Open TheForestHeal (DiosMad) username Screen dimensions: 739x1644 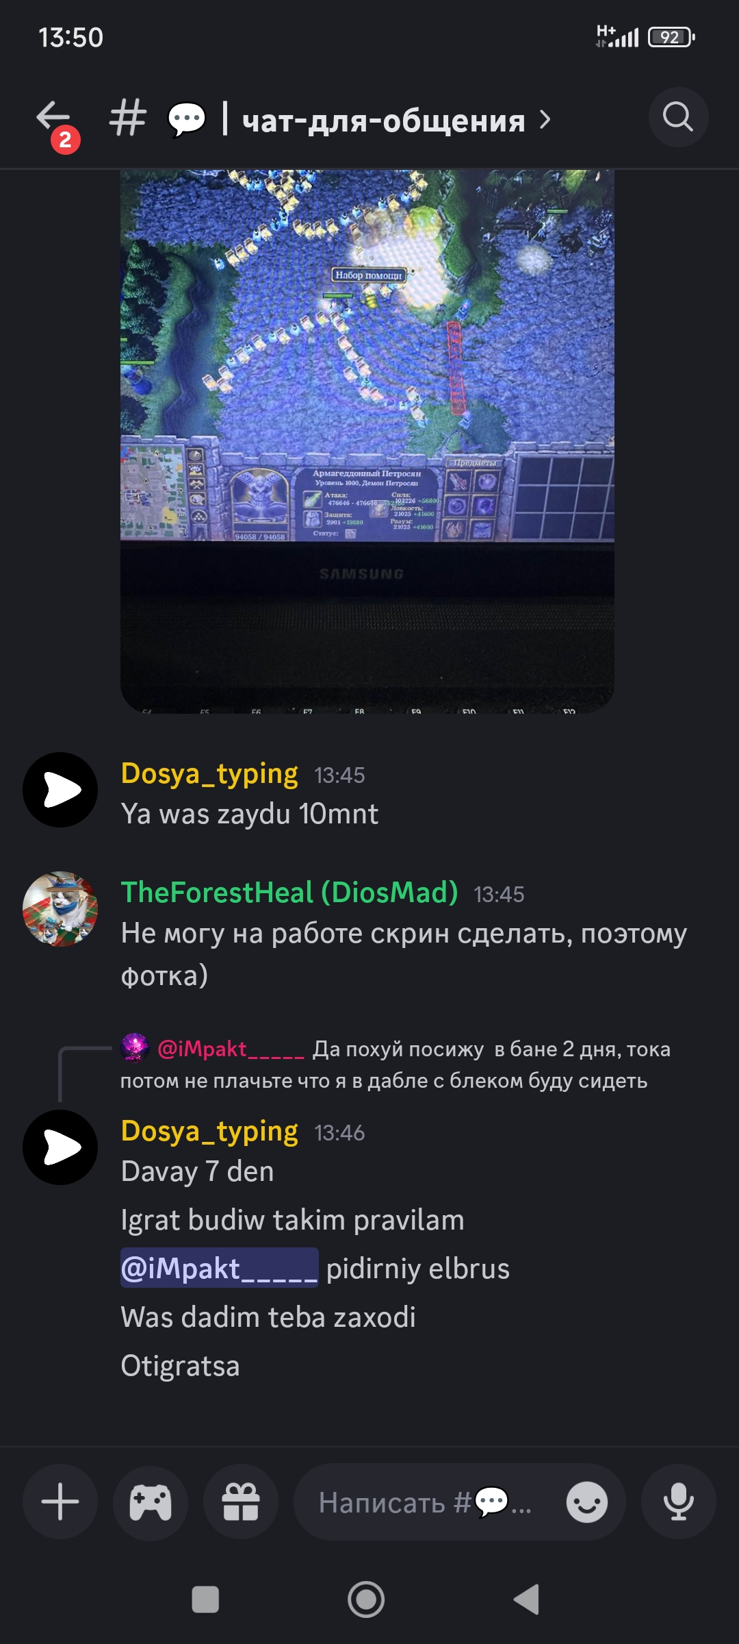[289, 893]
